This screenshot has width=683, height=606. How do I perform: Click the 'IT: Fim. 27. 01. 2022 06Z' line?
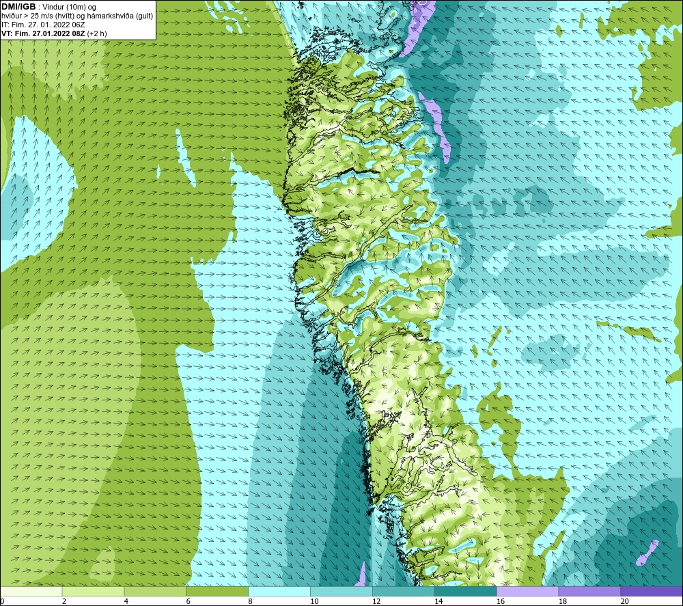(43, 25)
